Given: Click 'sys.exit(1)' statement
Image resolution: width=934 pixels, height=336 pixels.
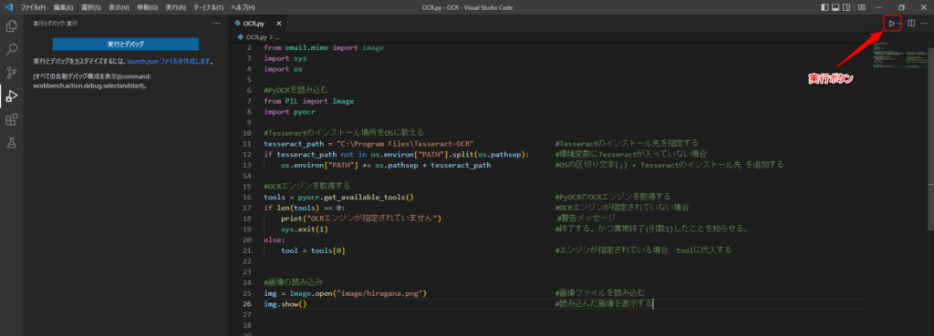Looking at the screenshot, I should (x=305, y=229).
